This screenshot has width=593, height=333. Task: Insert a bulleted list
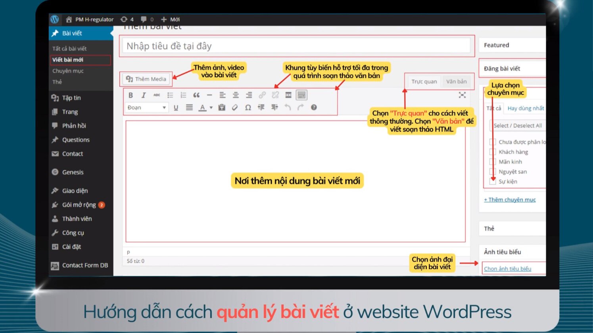point(170,95)
